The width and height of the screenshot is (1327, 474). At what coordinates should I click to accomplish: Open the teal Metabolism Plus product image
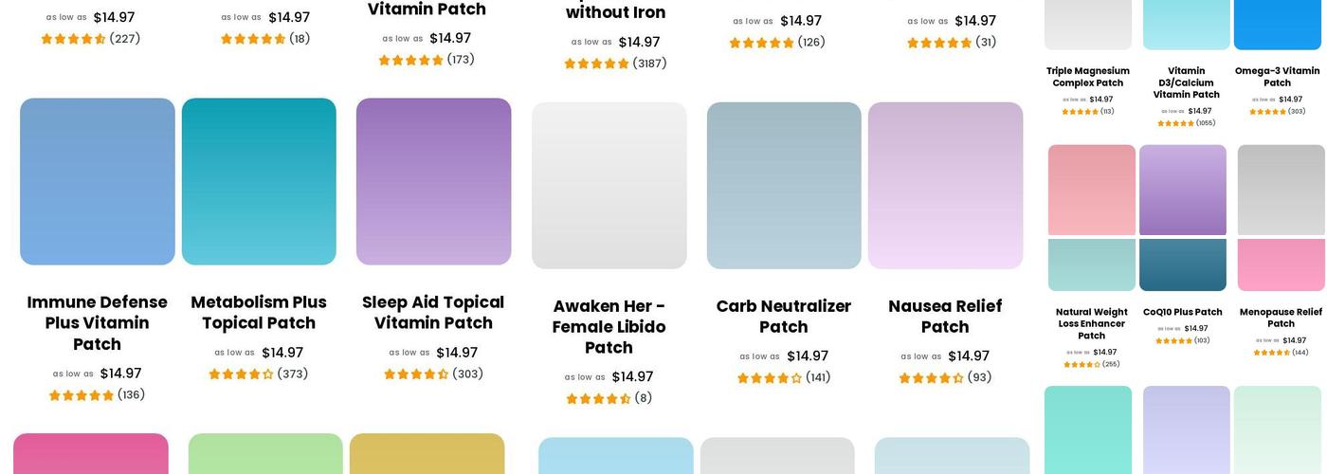coord(259,181)
